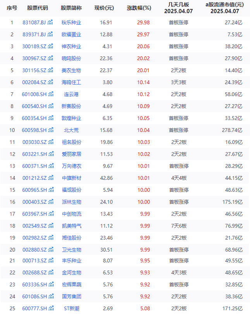Open stock name link 海鸥住工

pos(71,82)
